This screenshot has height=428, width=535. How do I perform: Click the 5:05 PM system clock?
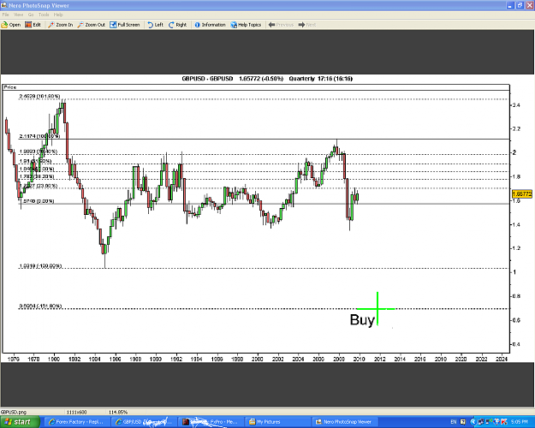(x=520, y=422)
